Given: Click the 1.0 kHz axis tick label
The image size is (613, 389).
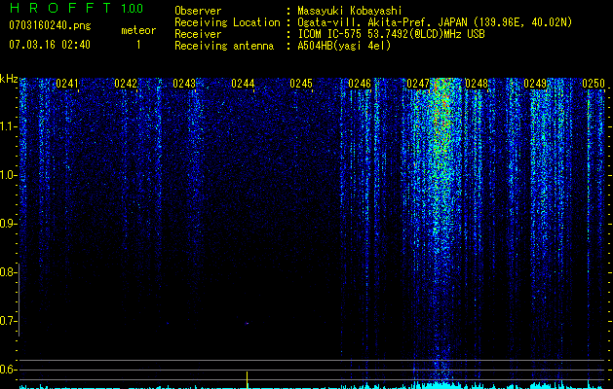Looking at the screenshot, I should 9,175.
